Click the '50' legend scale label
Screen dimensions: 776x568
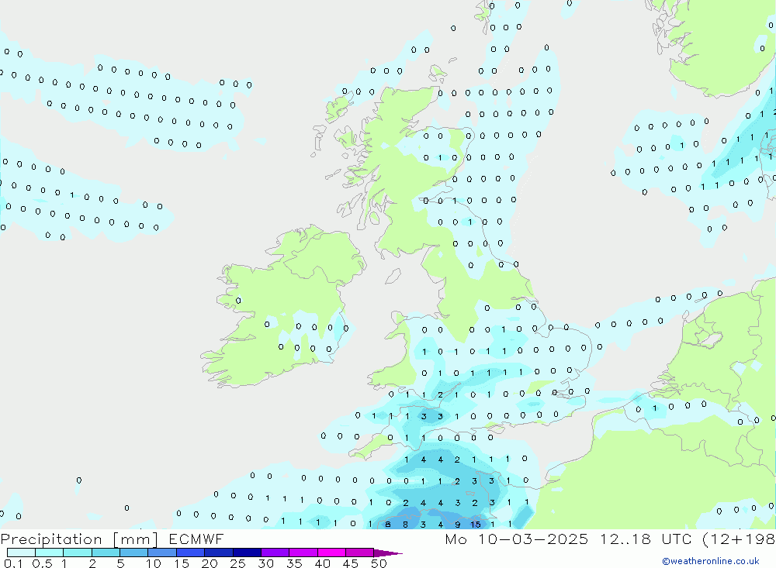tap(379, 563)
